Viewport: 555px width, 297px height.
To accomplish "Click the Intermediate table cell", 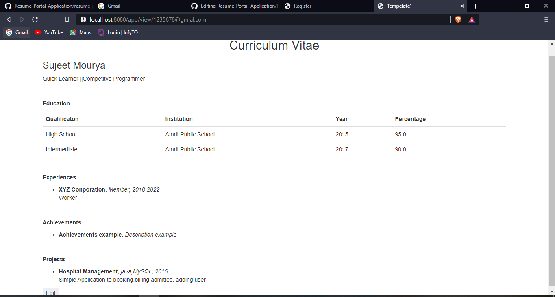I will pos(61,149).
